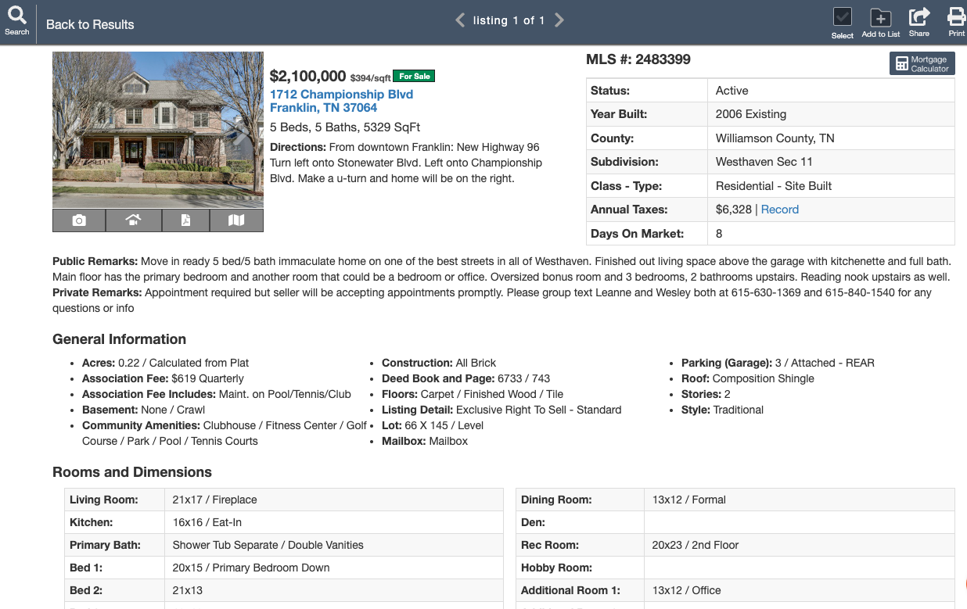Image resolution: width=967 pixels, height=609 pixels.
Task: Show the property on the map
Action: 237,220
